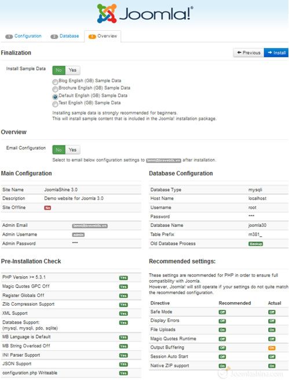This screenshot has height=385, width=289.
Task: Click the Pre-Installation Check heading
Action: 31,261
